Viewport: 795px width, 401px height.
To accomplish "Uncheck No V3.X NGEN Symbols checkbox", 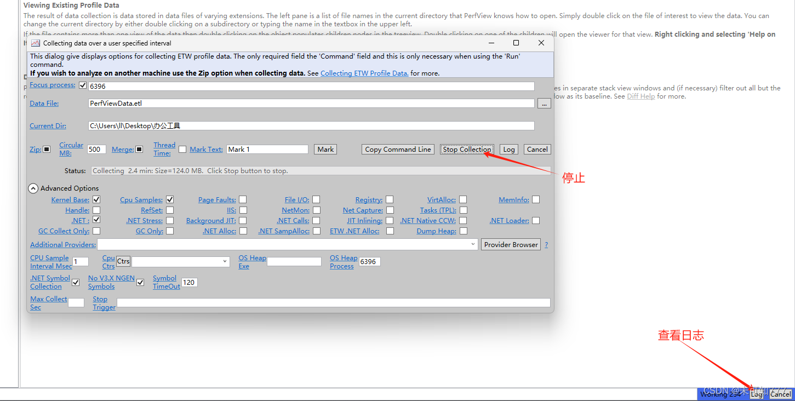I will pyautogui.click(x=140, y=282).
